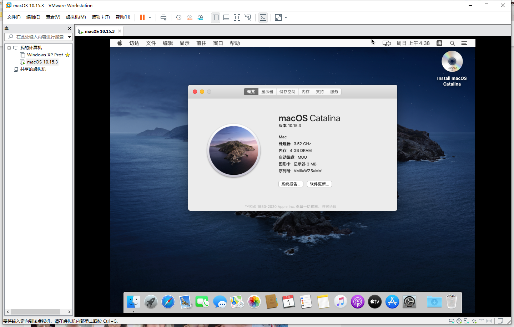This screenshot has height=327, width=514.
Task: Click the hard disk status bar icon
Action: click(x=452, y=321)
